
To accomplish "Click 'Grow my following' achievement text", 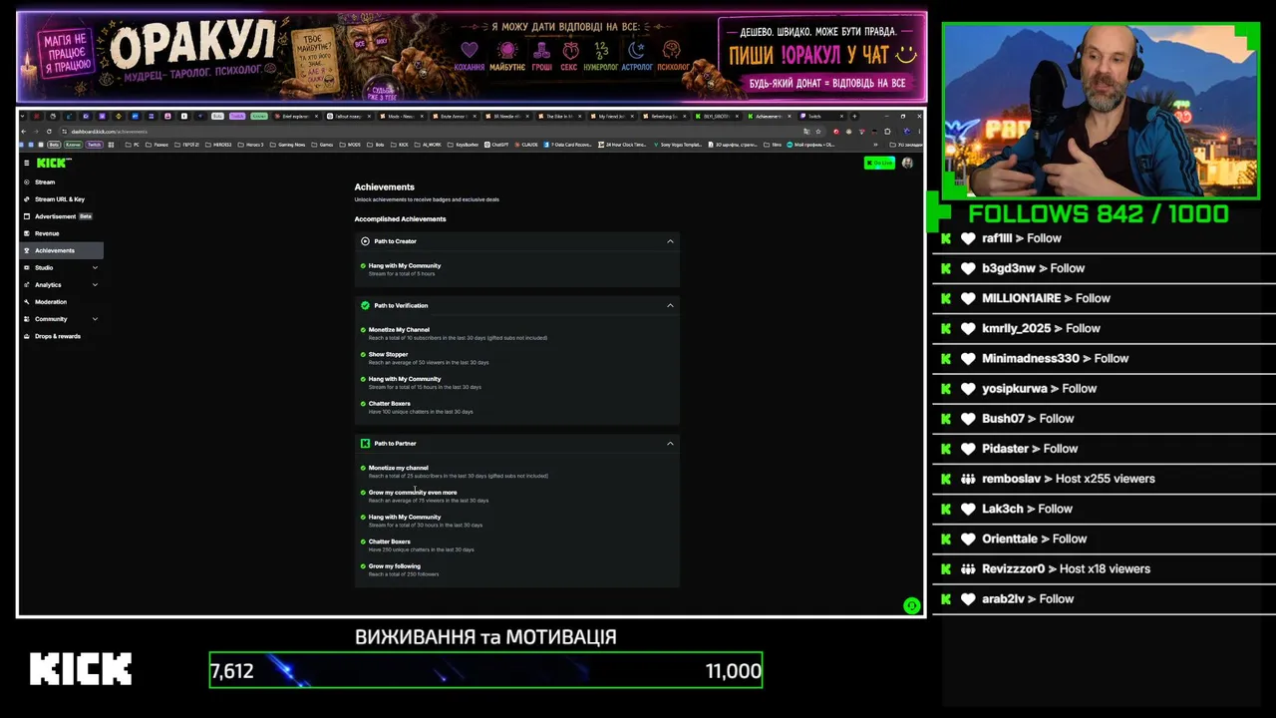I will tap(395, 566).
